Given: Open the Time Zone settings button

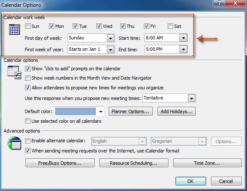Looking at the screenshot, I should (207, 163).
